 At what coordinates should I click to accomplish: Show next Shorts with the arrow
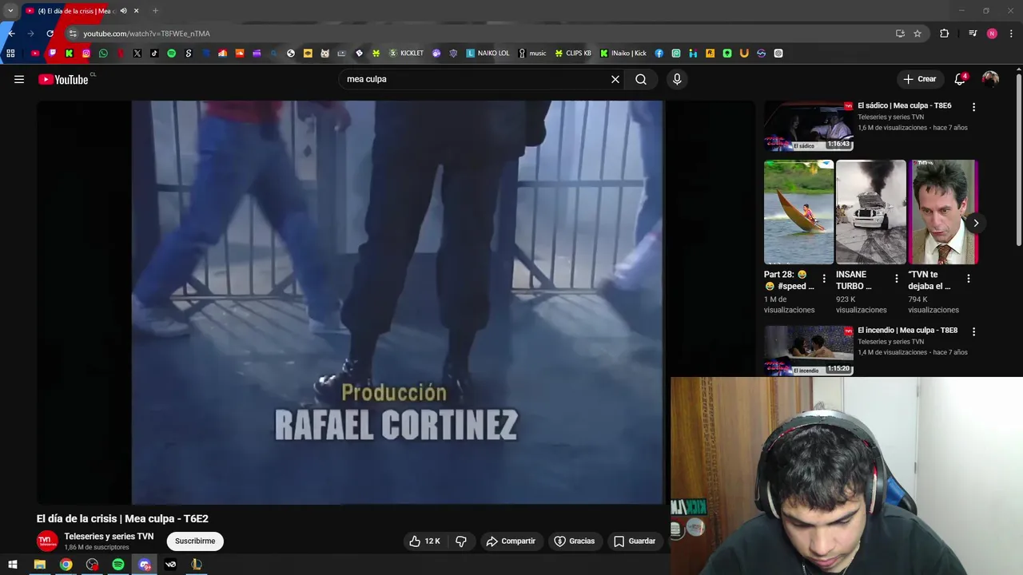pos(976,223)
